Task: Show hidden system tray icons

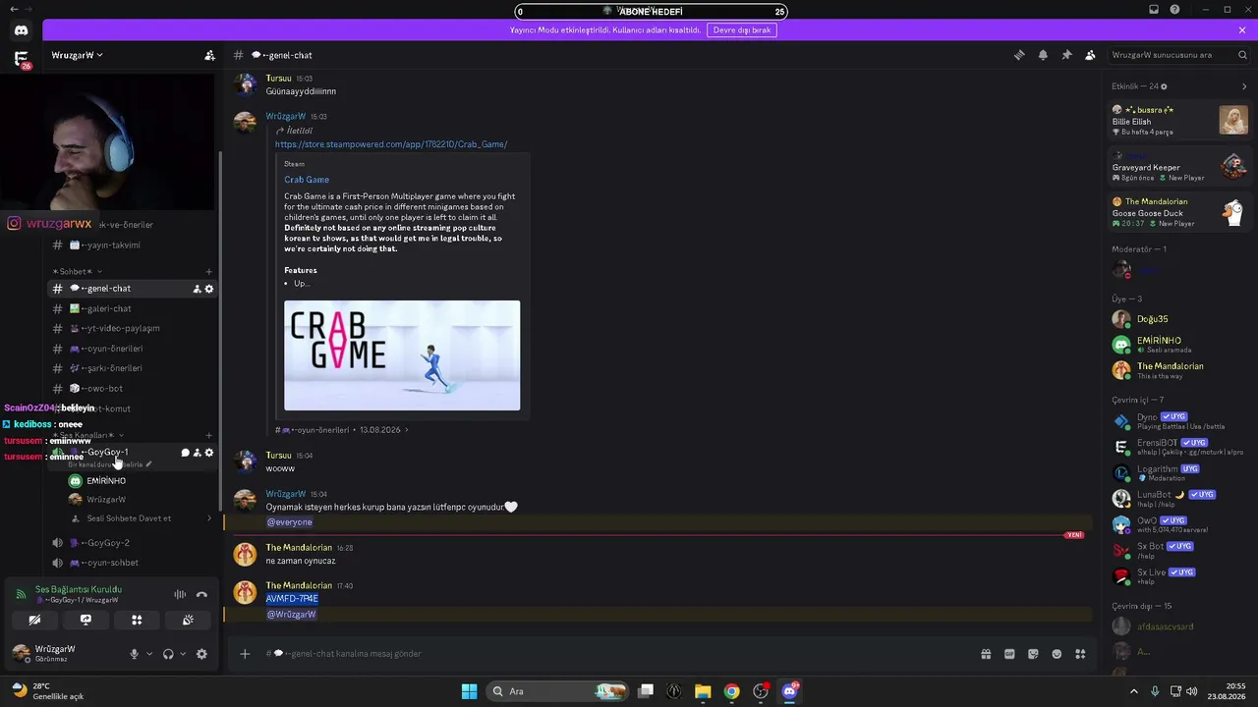Action: [1133, 691]
